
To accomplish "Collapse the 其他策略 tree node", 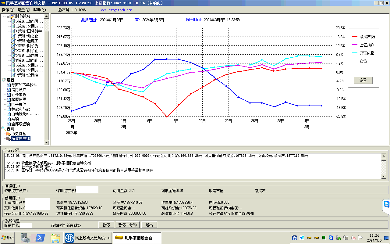I will pos(8,16).
